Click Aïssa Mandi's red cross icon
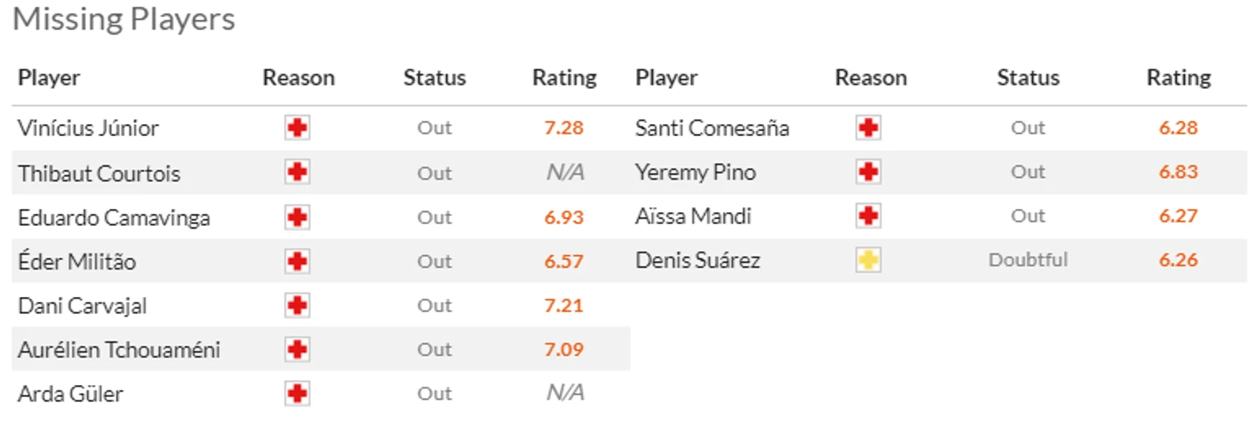This screenshot has width=1250, height=421. [x=868, y=216]
